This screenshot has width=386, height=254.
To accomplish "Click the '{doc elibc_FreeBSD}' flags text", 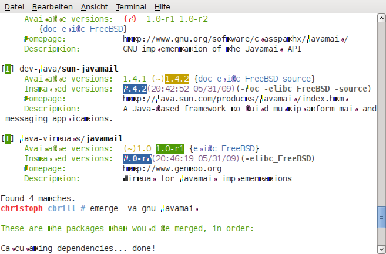I will [83, 29].
